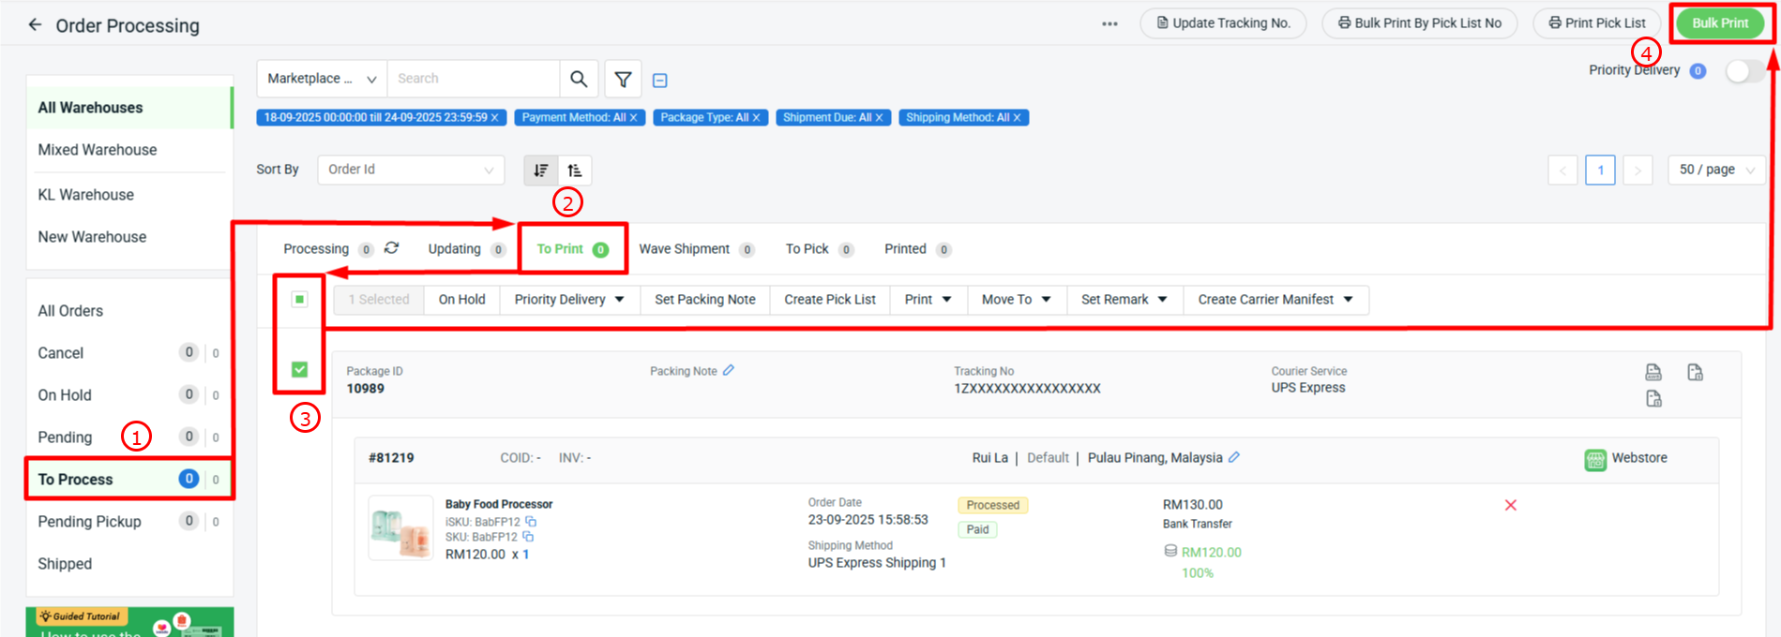Screen dimensions: 1781x637
Task: Open the Sort By Order Id dropdown
Action: (410, 170)
